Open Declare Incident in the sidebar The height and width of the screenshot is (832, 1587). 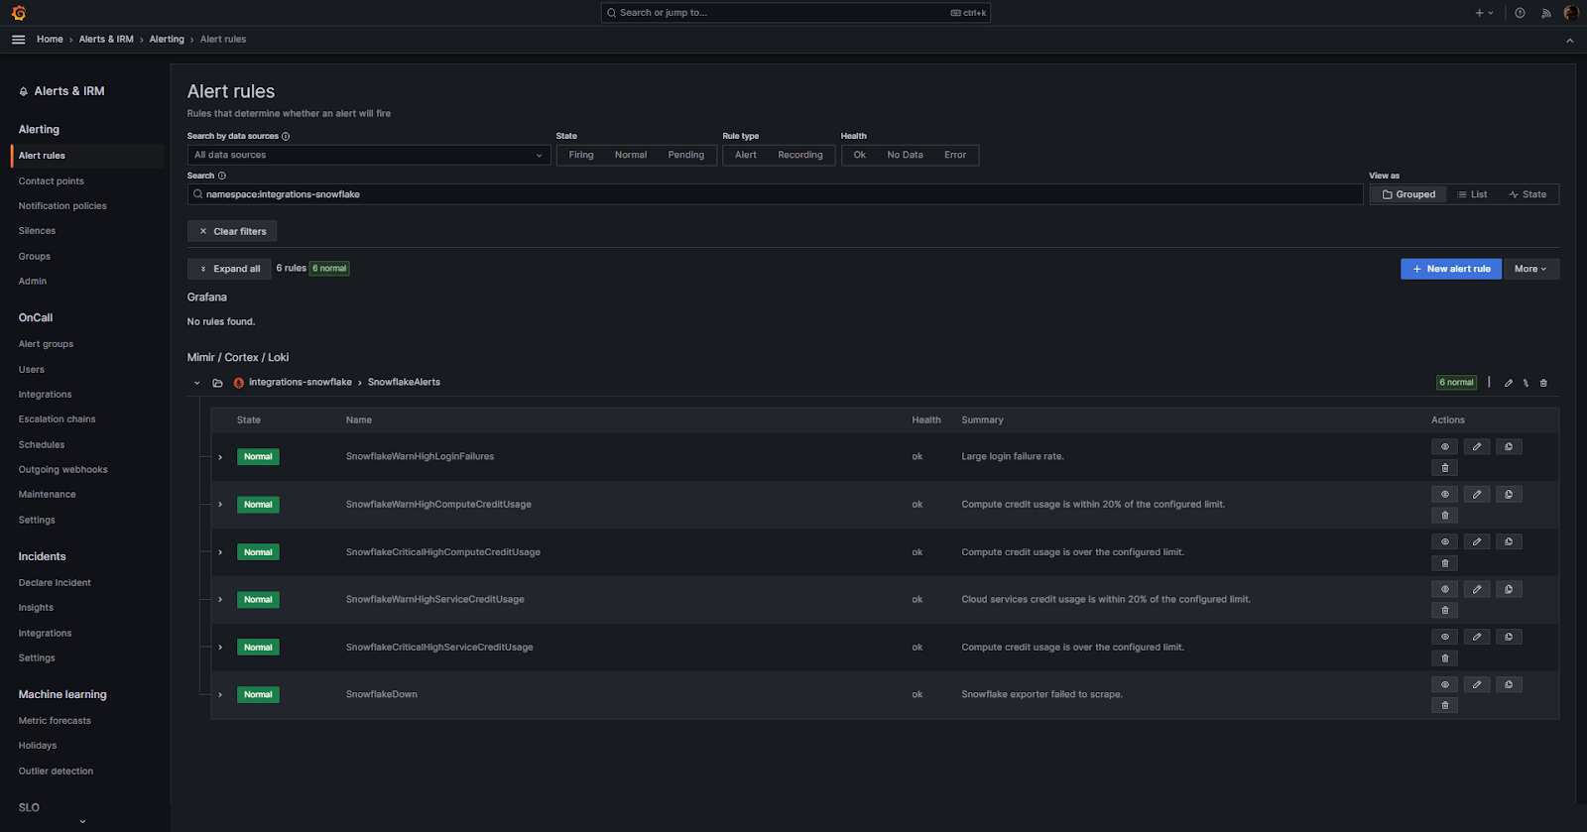click(55, 583)
